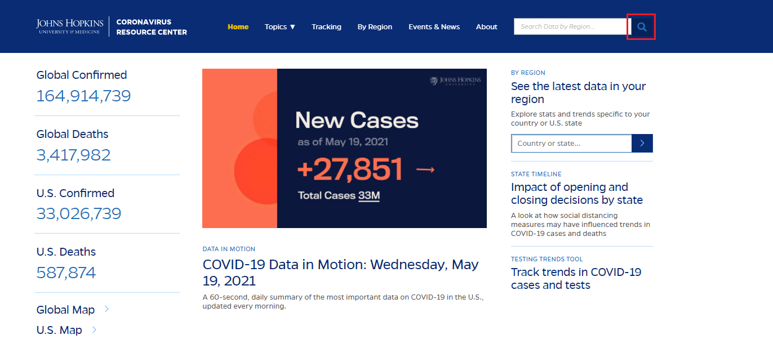Click the BY REGION category label

pyautogui.click(x=528, y=73)
